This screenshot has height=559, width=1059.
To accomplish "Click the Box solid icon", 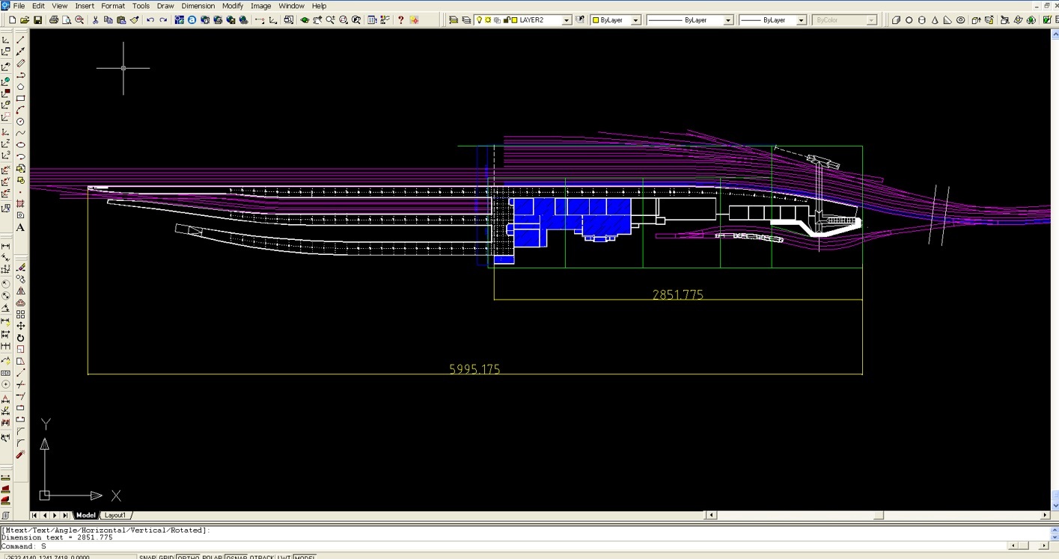I will tap(896, 20).
